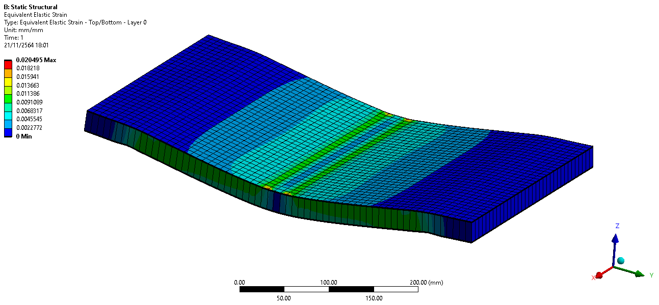Viewport: 659px width, 305px height.
Task: Select the 0.011386 legend value
Action: 28,94
